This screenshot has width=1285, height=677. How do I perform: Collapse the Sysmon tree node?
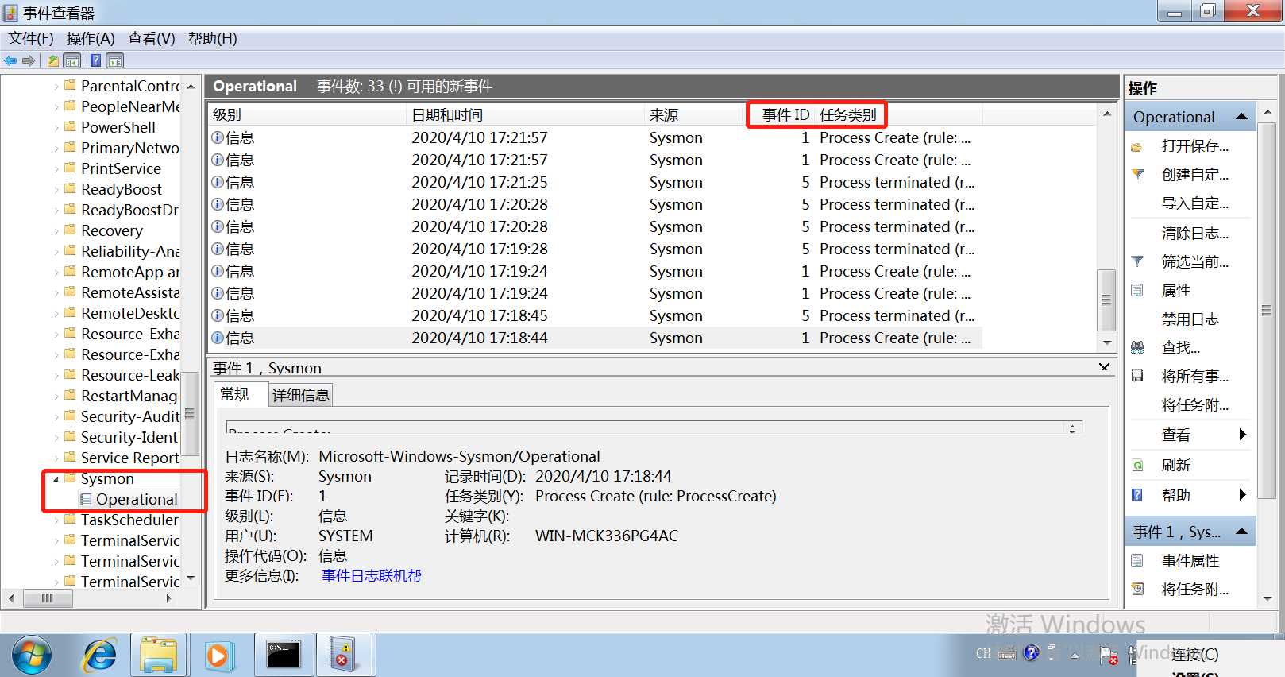coord(56,479)
